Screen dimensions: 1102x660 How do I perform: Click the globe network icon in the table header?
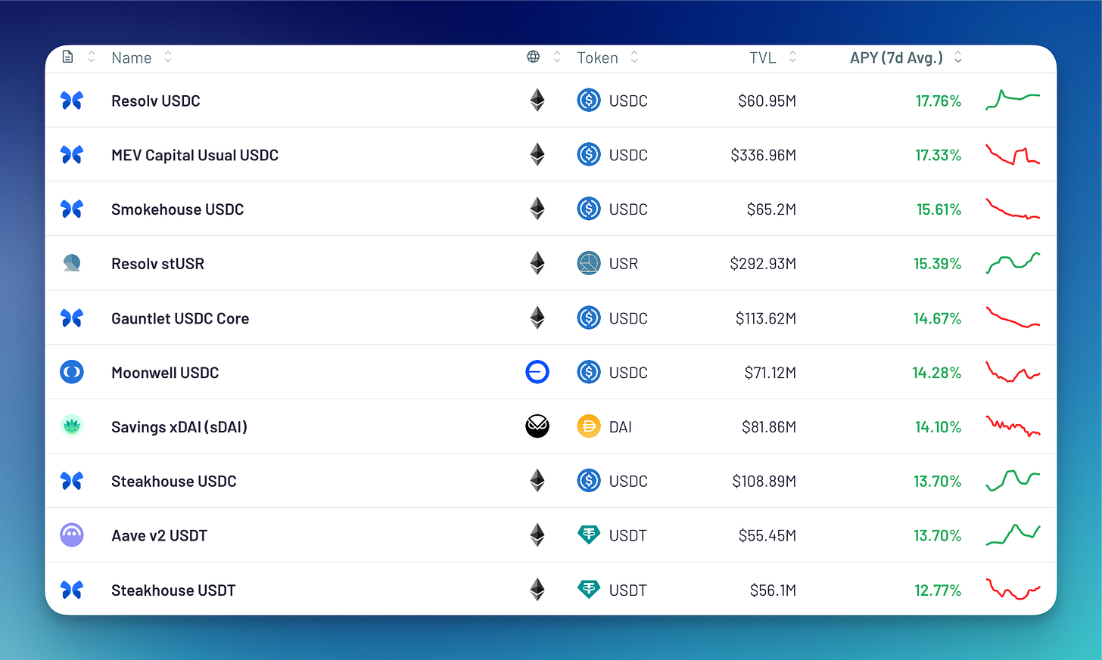tap(534, 57)
